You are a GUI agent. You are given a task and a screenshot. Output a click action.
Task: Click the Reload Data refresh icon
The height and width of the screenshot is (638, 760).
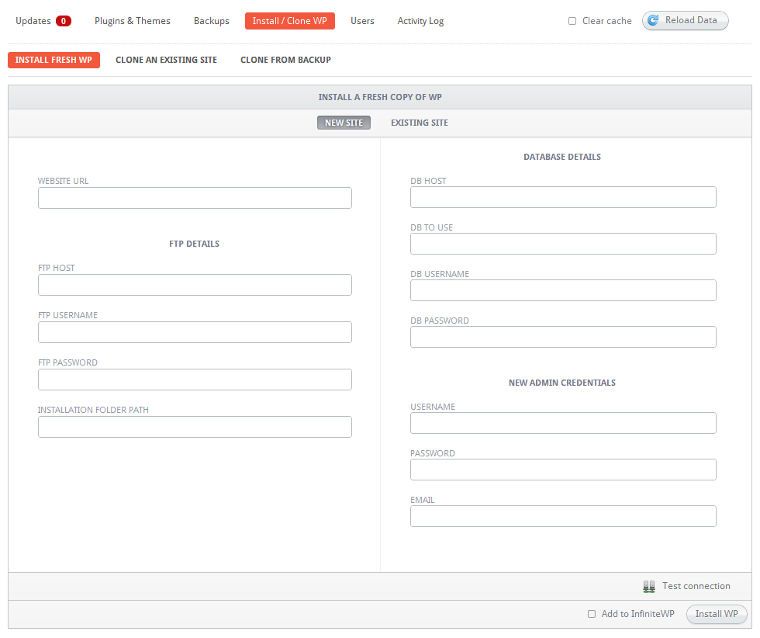pyautogui.click(x=653, y=20)
